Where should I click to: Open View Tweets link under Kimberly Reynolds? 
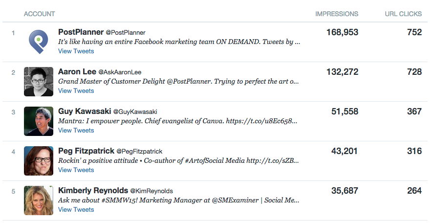pyautogui.click(x=76, y=210)
